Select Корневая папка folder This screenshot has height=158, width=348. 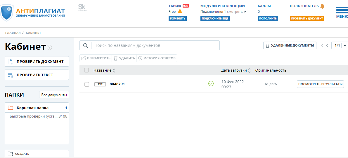[x=32, y=108]
